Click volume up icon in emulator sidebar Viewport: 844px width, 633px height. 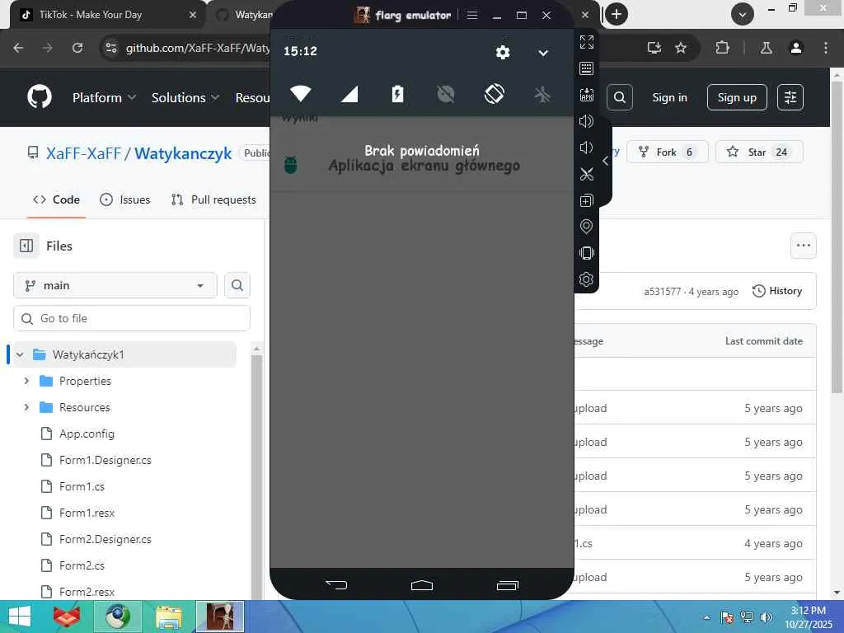586,121
